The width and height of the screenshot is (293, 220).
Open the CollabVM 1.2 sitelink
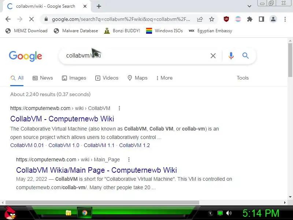(x=134, y=145)
